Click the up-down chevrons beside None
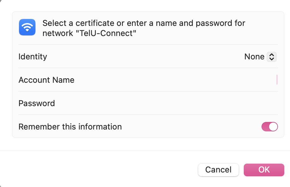 tap(272, 57)
